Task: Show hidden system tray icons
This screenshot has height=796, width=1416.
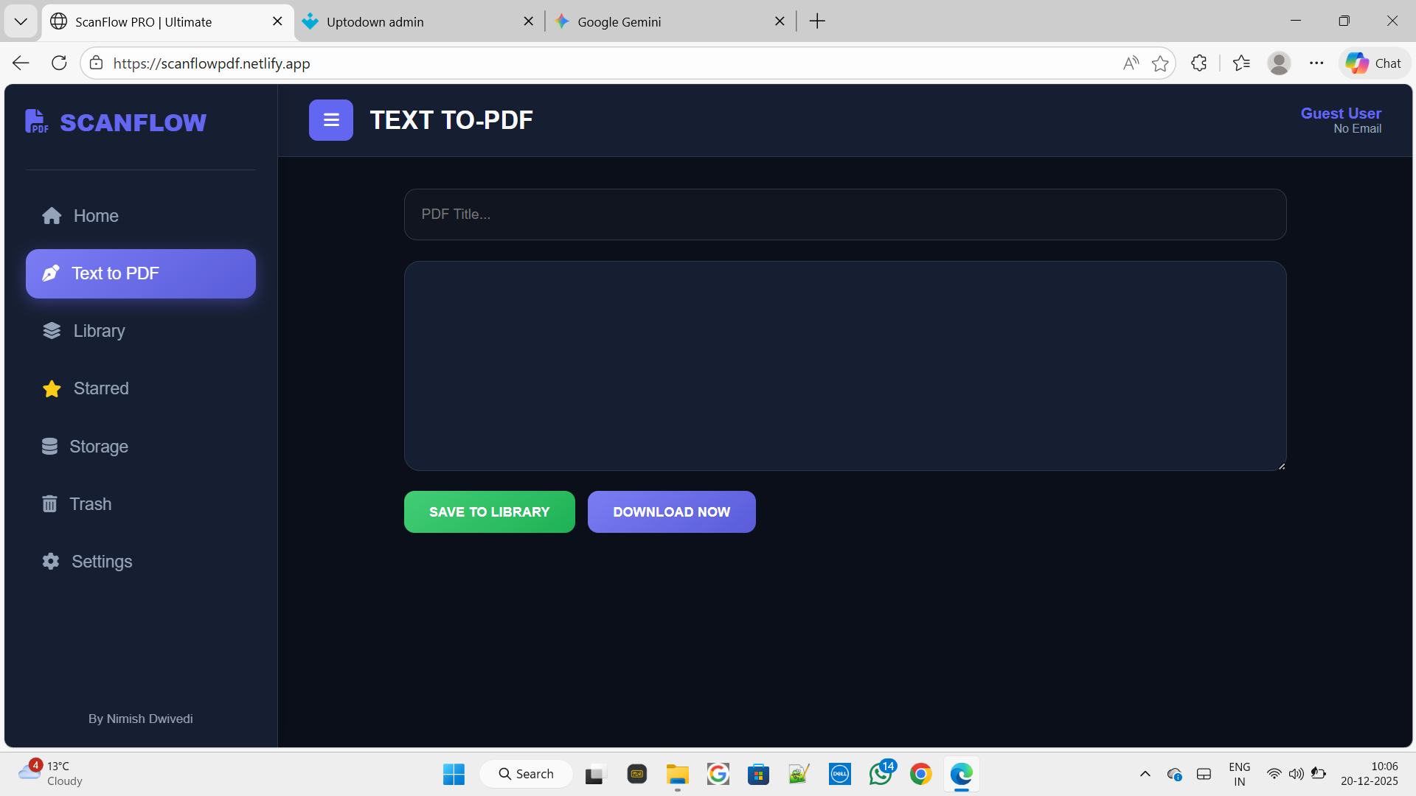Action: point(1145,774)
